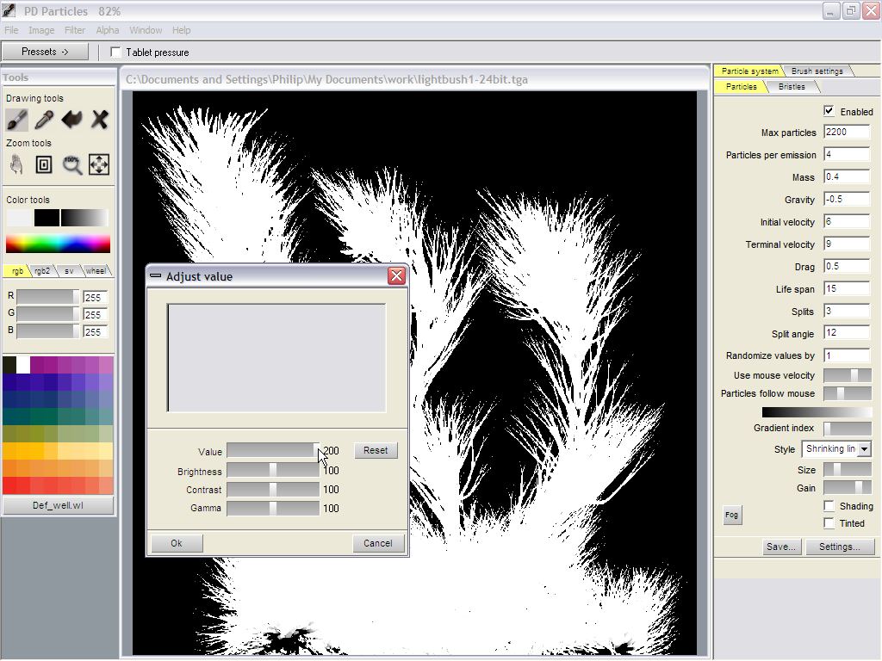
Task: Open the Style dropdown list
Action: pos(864,449)
